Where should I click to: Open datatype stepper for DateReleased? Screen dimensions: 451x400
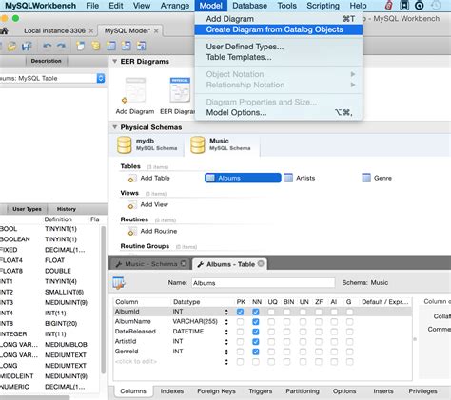click(226, 332)
